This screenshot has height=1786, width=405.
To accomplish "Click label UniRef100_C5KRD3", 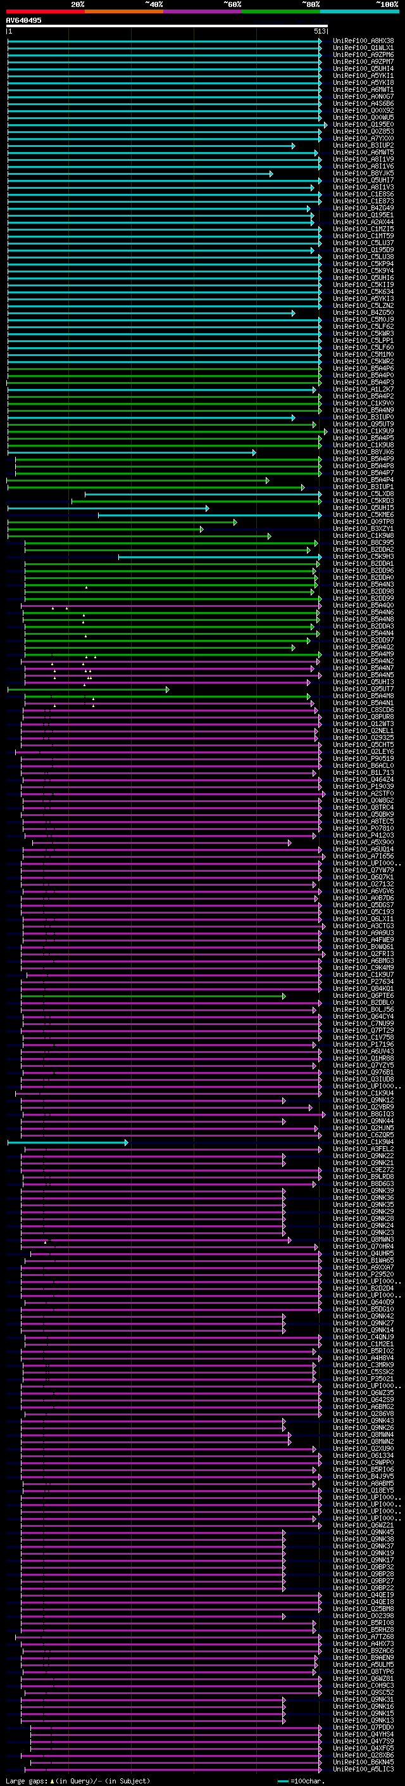I will (x=363, y=501).
